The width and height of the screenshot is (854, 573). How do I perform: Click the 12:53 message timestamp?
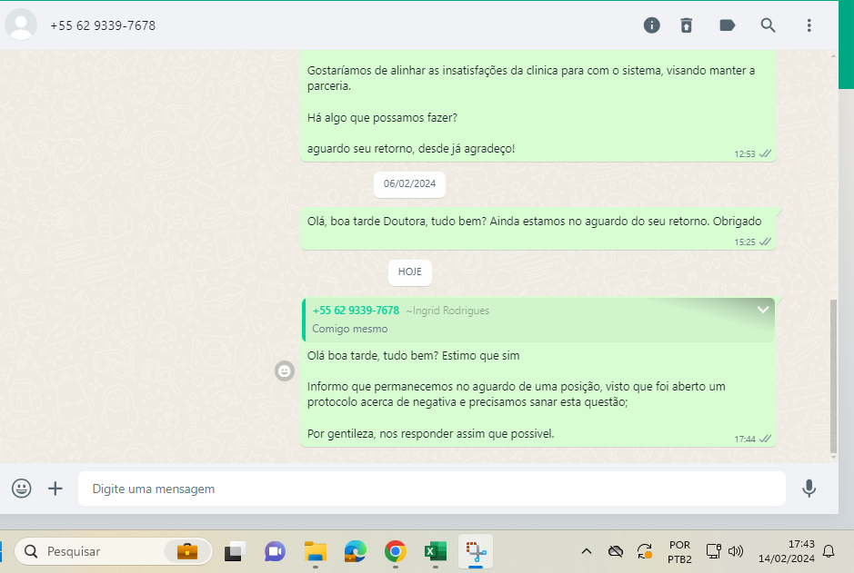pos(745,153)
